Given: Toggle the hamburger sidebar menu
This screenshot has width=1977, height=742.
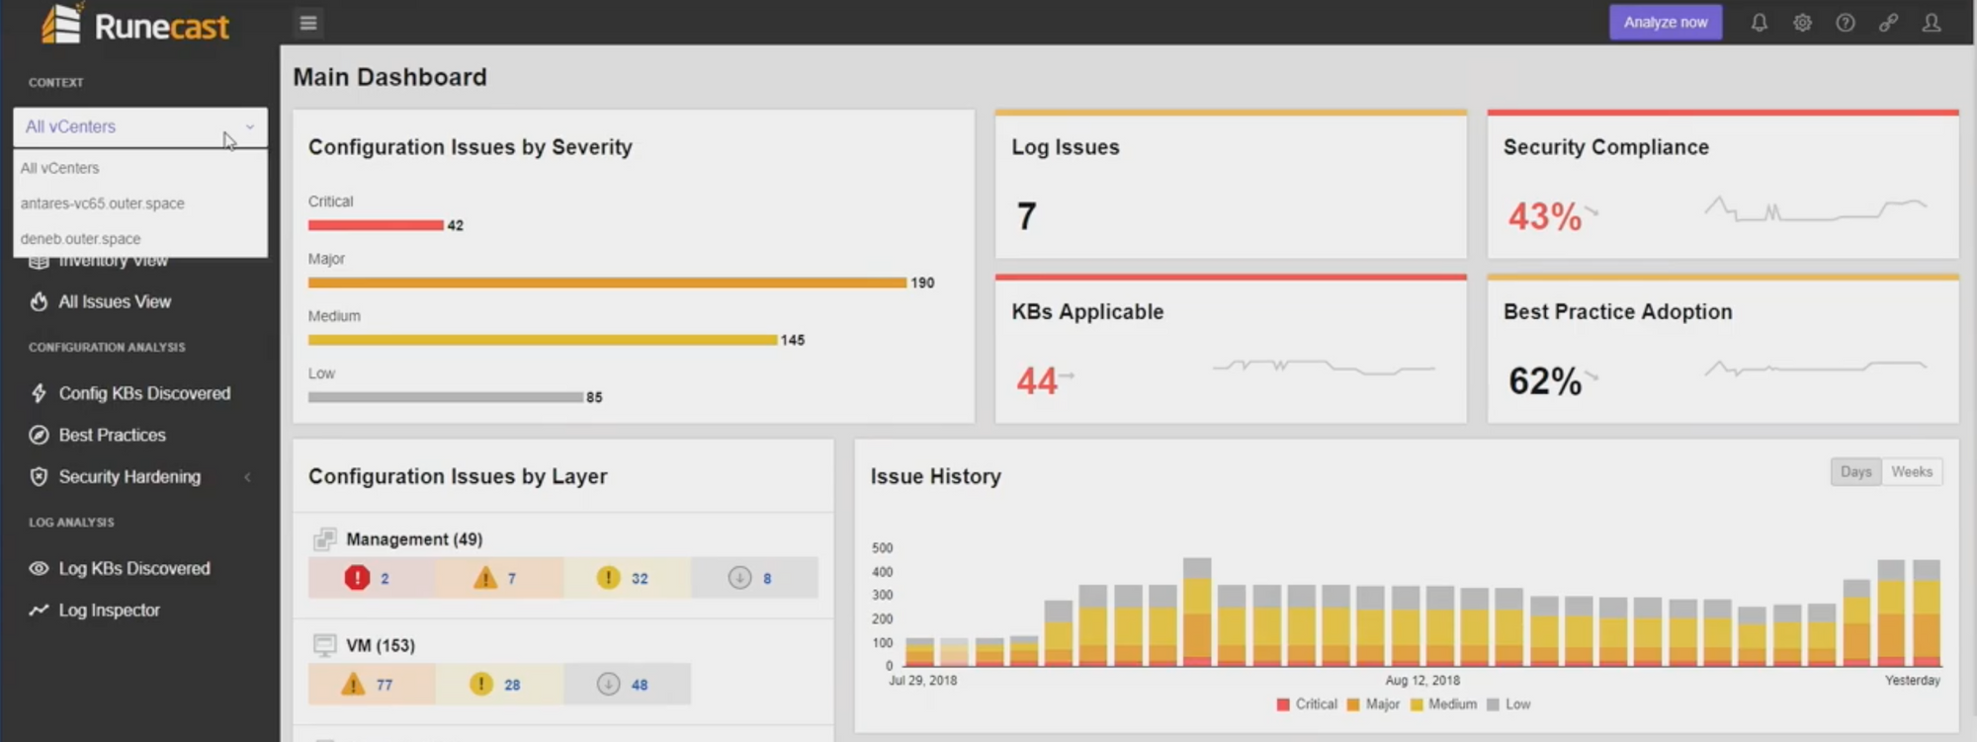Looking at the screenshot, I should (308, 23).
